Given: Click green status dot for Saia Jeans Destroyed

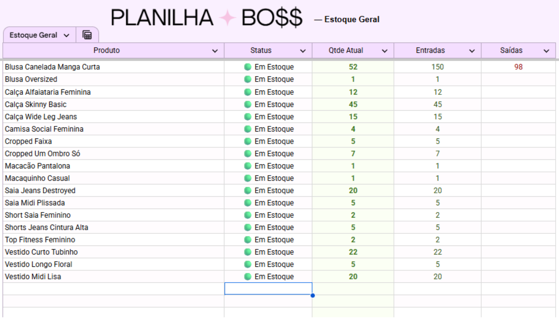Looking at the screenshot, I should [x=248, y=191].
